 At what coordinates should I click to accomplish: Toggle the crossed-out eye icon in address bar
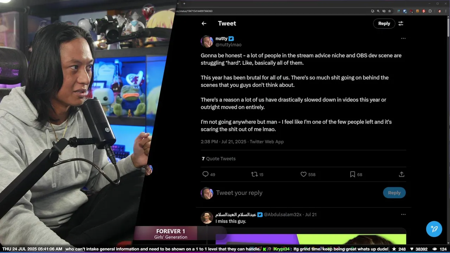(384, 11)
